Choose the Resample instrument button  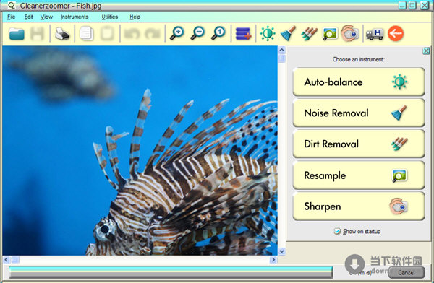tap(359, 175)
